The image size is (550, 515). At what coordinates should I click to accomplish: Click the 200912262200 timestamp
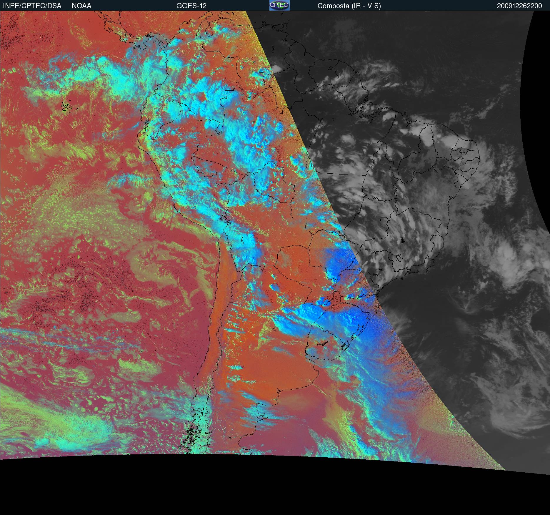pyautogui.click(x=519, y=6)
